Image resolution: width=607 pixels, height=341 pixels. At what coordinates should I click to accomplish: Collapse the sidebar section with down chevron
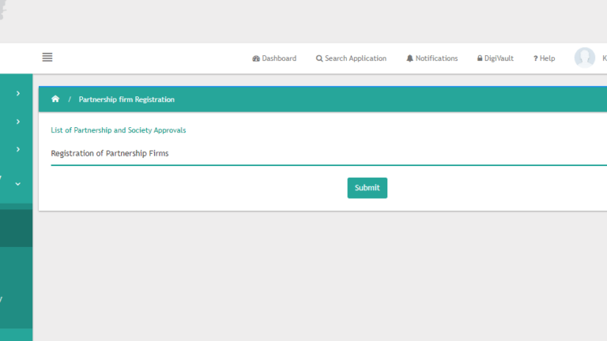tap(17, 184)
